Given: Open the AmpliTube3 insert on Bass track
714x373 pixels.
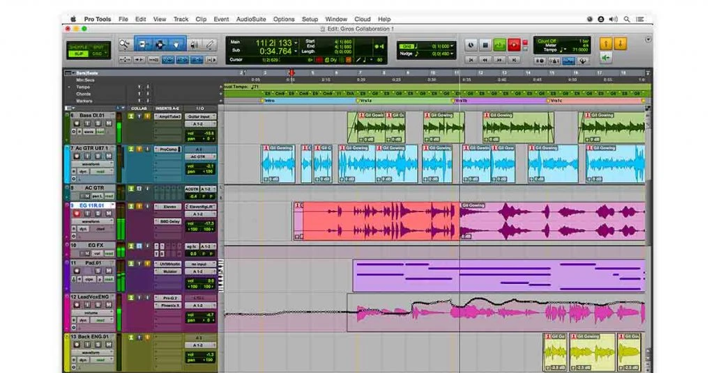Looking at the screenshot, I should pos(168,116).
